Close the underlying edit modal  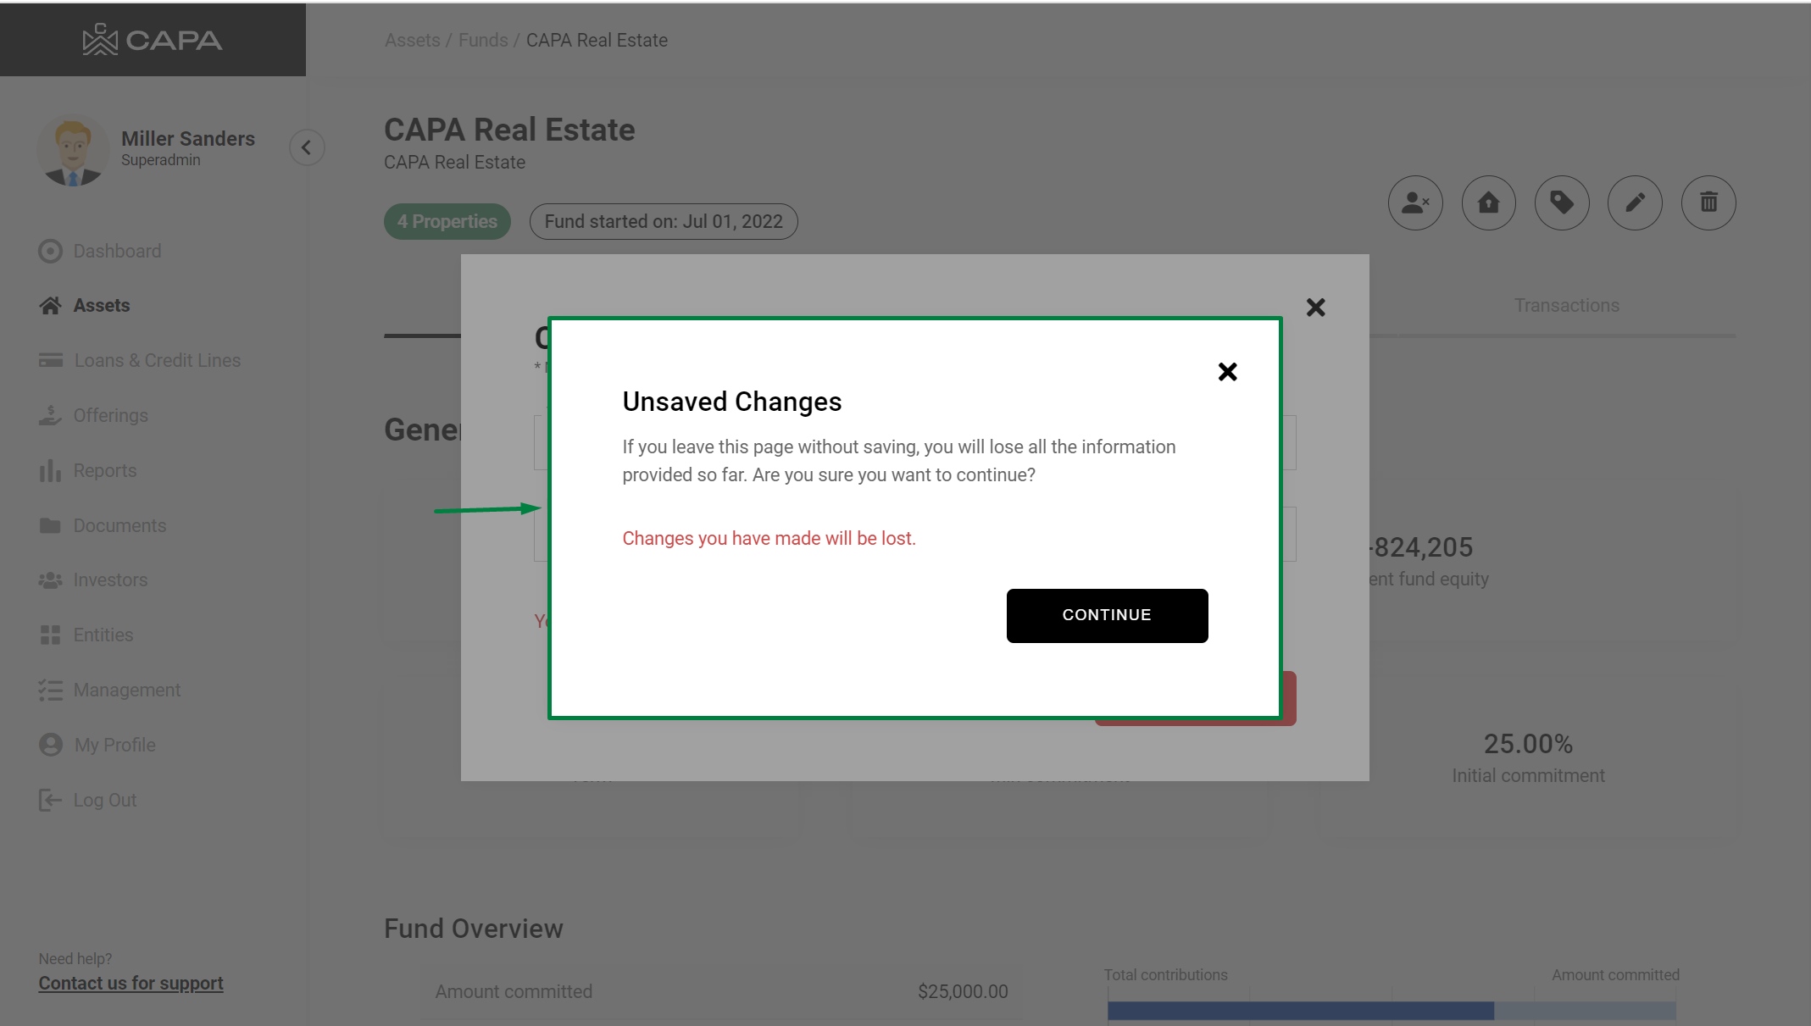point(1314,308)
